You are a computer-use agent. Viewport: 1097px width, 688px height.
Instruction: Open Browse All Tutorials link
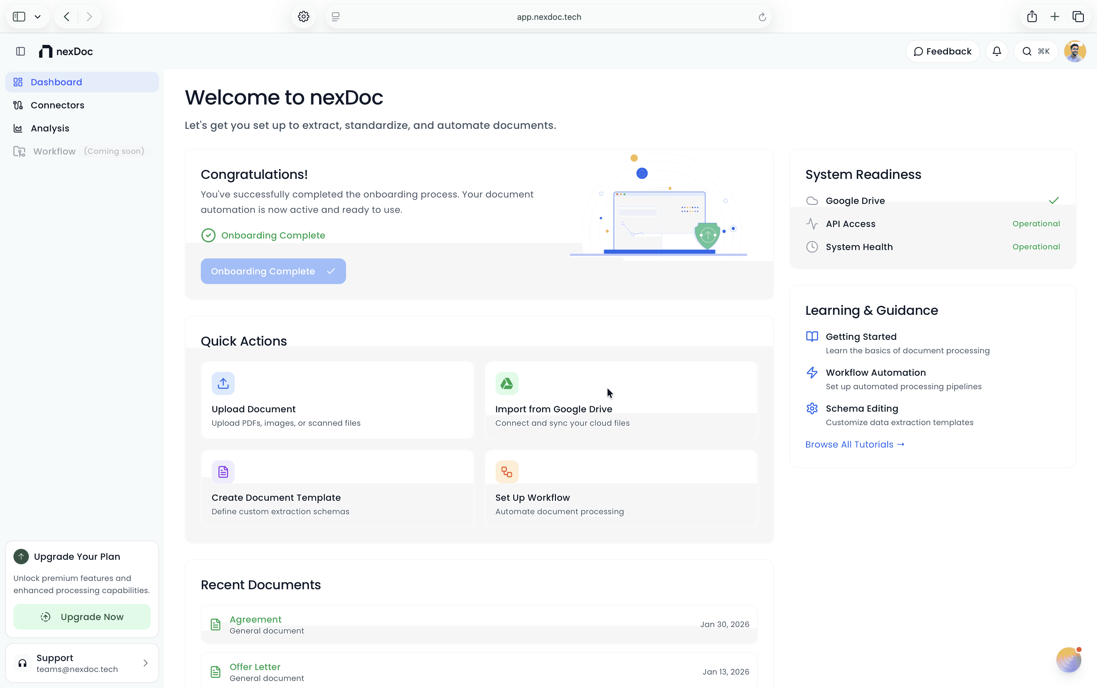854,444
